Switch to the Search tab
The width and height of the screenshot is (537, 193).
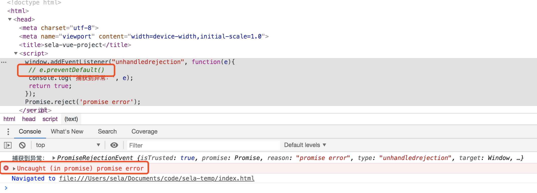107,131
